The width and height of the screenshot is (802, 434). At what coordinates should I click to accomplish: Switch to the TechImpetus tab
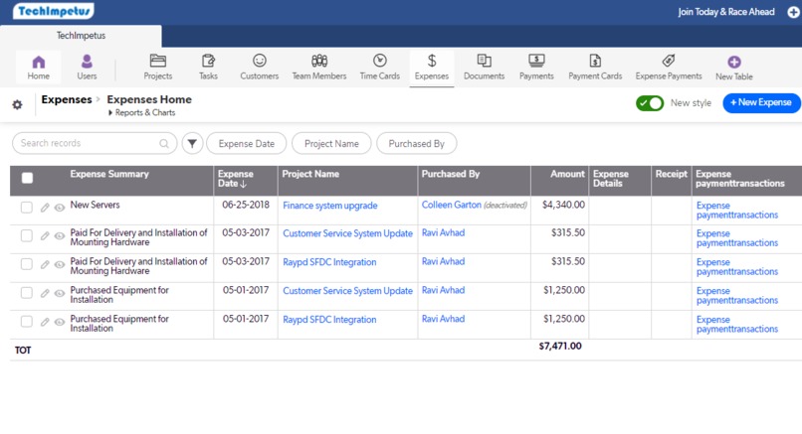(x=81, y=36)
